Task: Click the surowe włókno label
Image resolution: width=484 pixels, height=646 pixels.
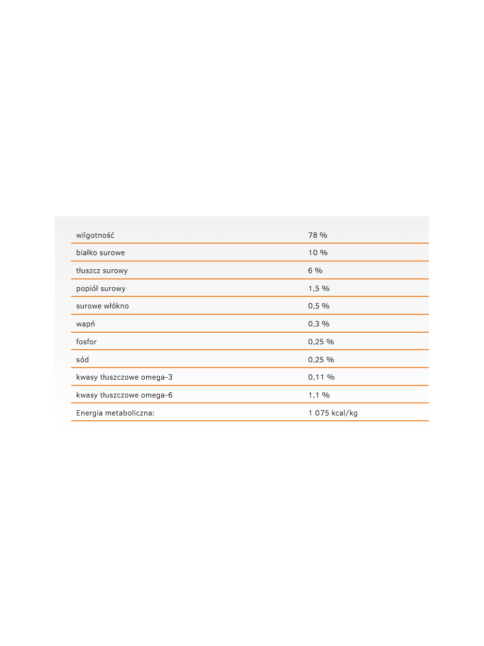Action: tap(103, 306)
